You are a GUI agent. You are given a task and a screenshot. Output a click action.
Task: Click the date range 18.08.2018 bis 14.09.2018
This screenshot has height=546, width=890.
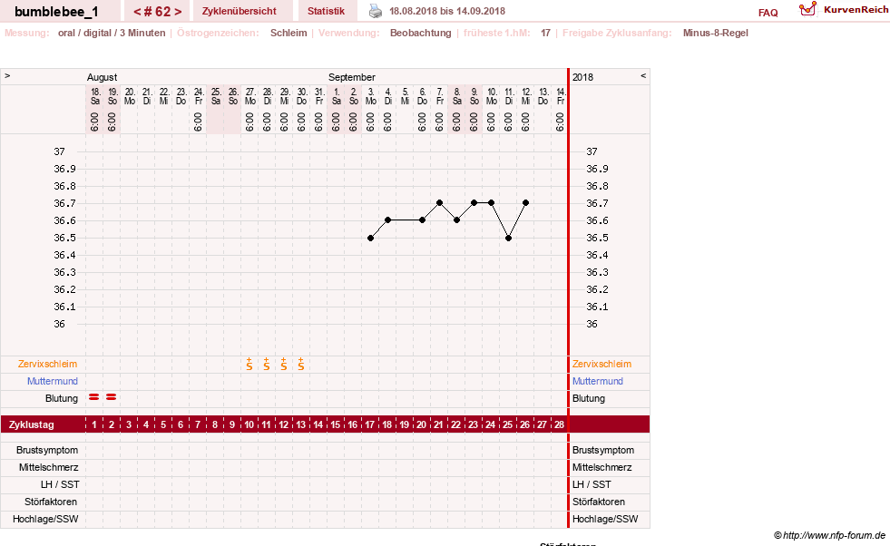(446, 11)
